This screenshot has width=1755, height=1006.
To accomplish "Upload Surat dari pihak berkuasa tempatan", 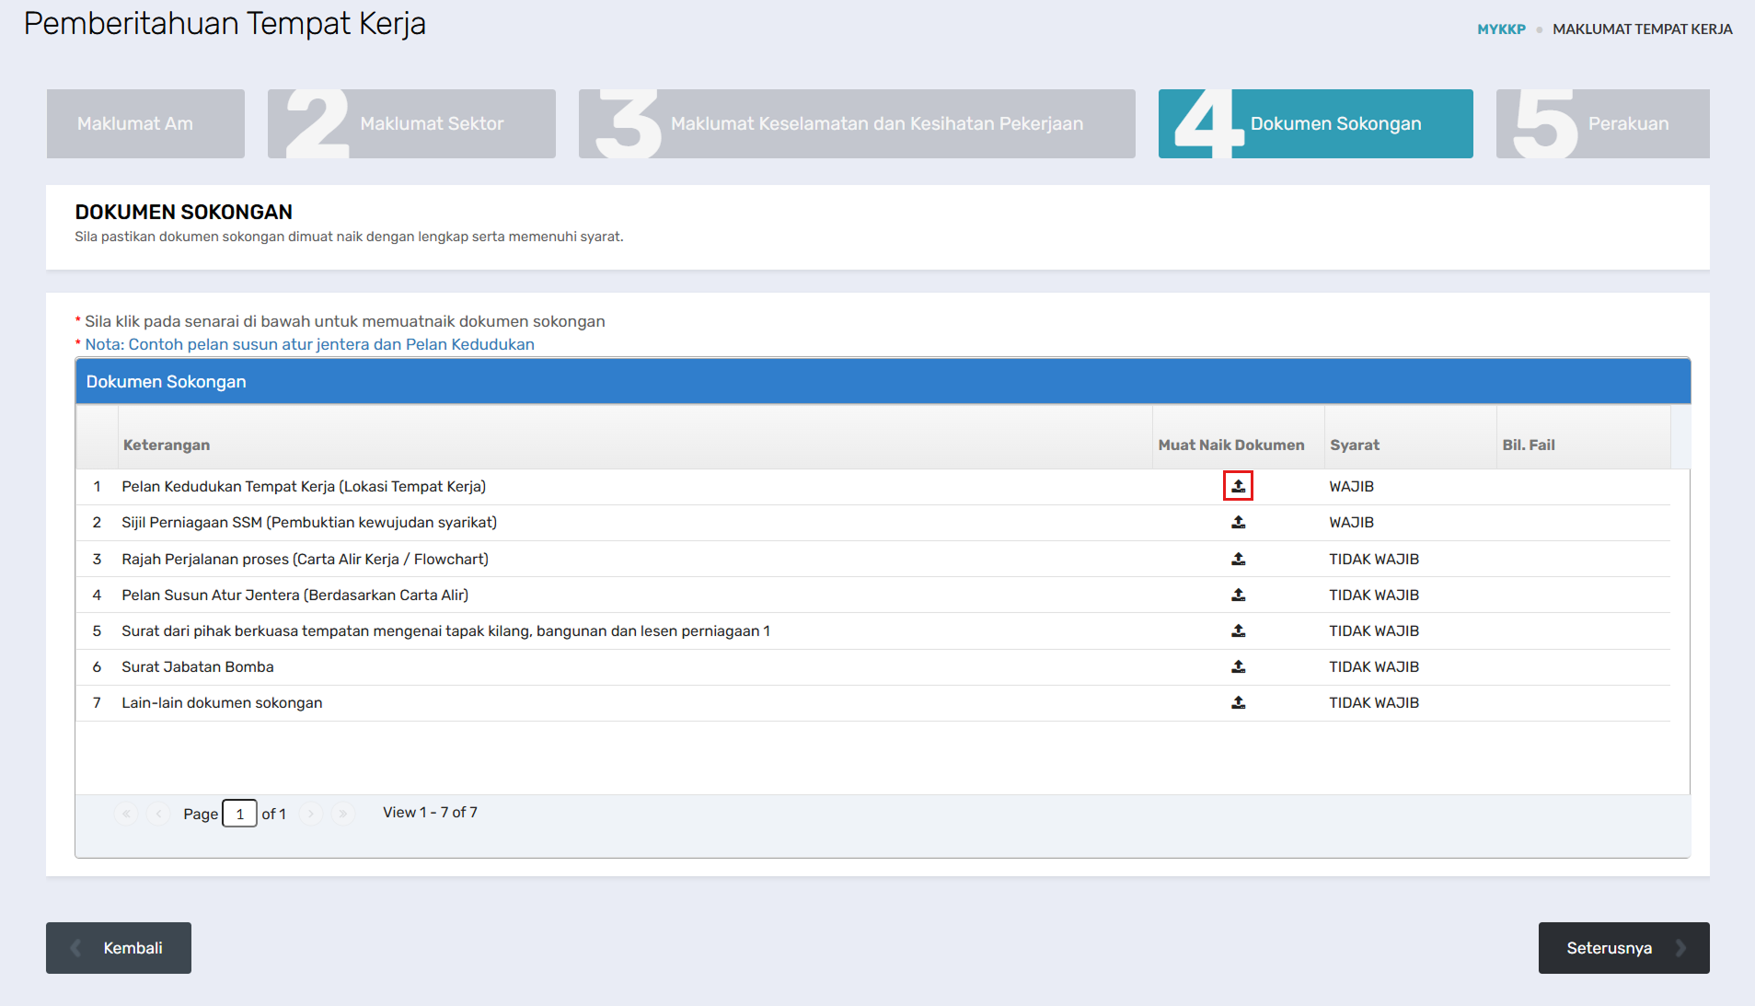I will tap(1238, 631).
